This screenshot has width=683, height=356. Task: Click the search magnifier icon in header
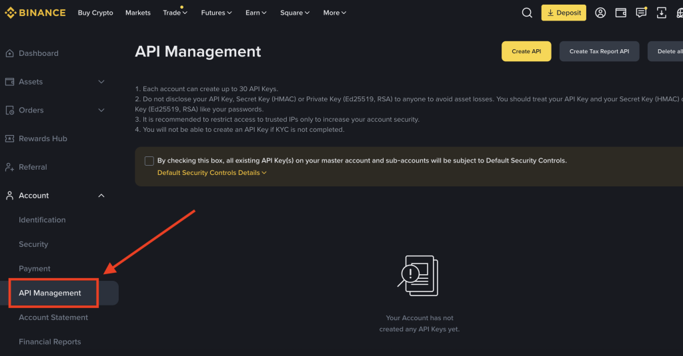pyautogui.click(x=527, y=13)
